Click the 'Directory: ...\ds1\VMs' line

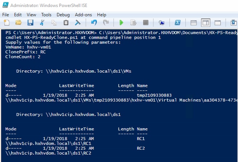[74, 71]
